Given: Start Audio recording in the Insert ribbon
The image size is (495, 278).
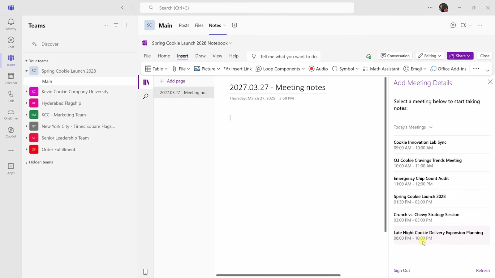Looking at the screenshot, I should (x=318, y=69).
